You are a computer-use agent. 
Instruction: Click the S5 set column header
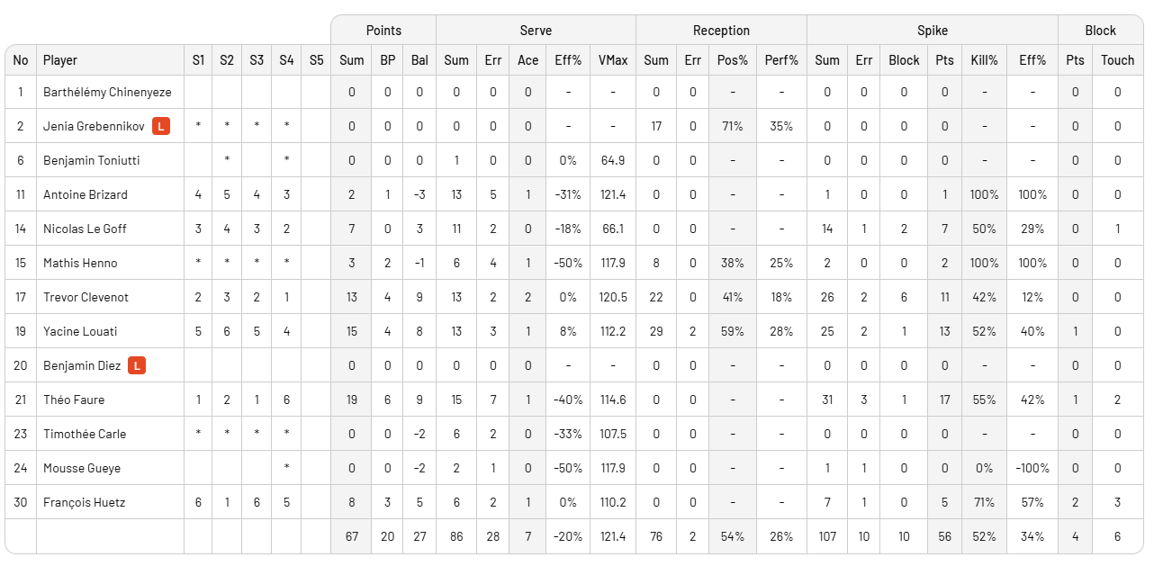[x=316, y=60]
